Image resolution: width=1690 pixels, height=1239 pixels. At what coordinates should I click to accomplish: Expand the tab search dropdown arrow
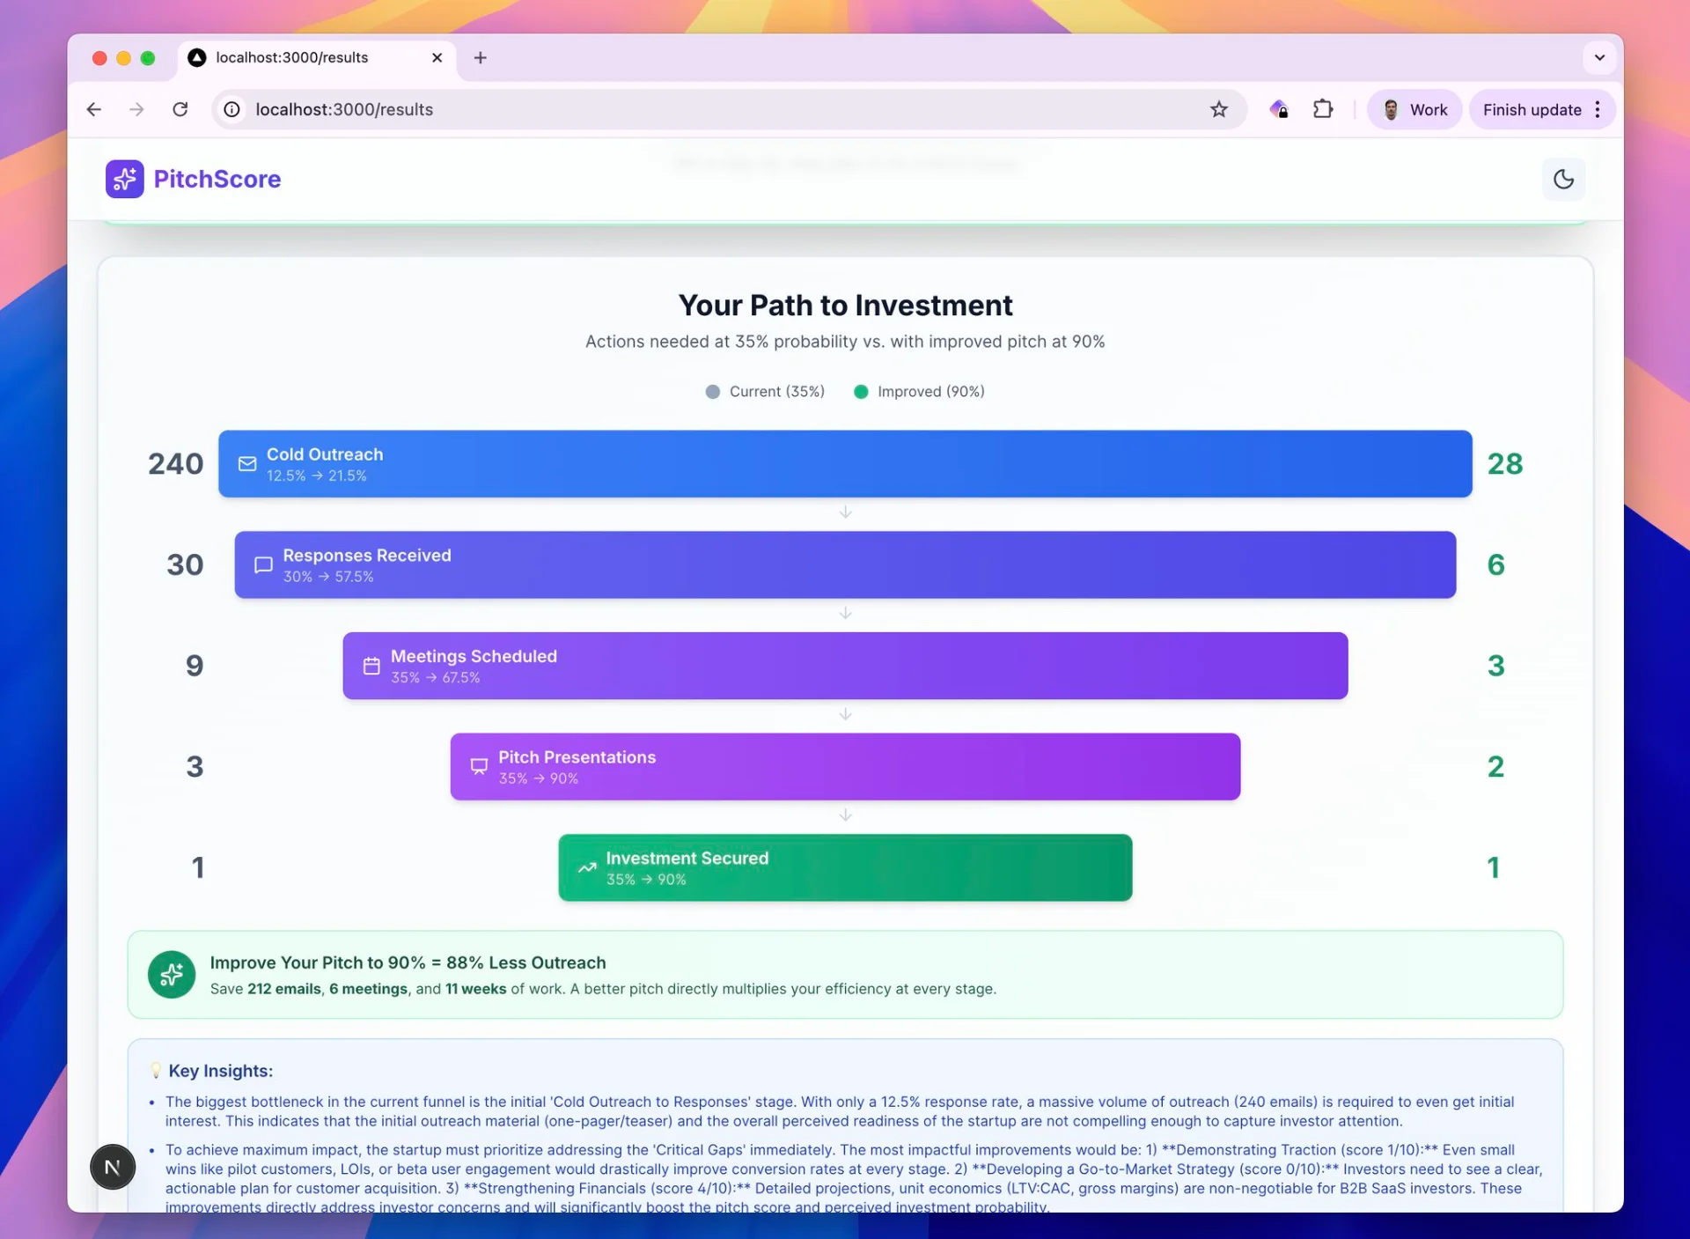(1599, 58)
